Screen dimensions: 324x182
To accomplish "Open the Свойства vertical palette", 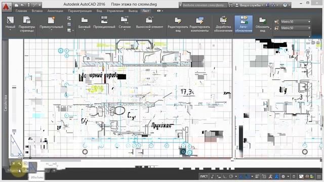I will [x=6, y=103].
